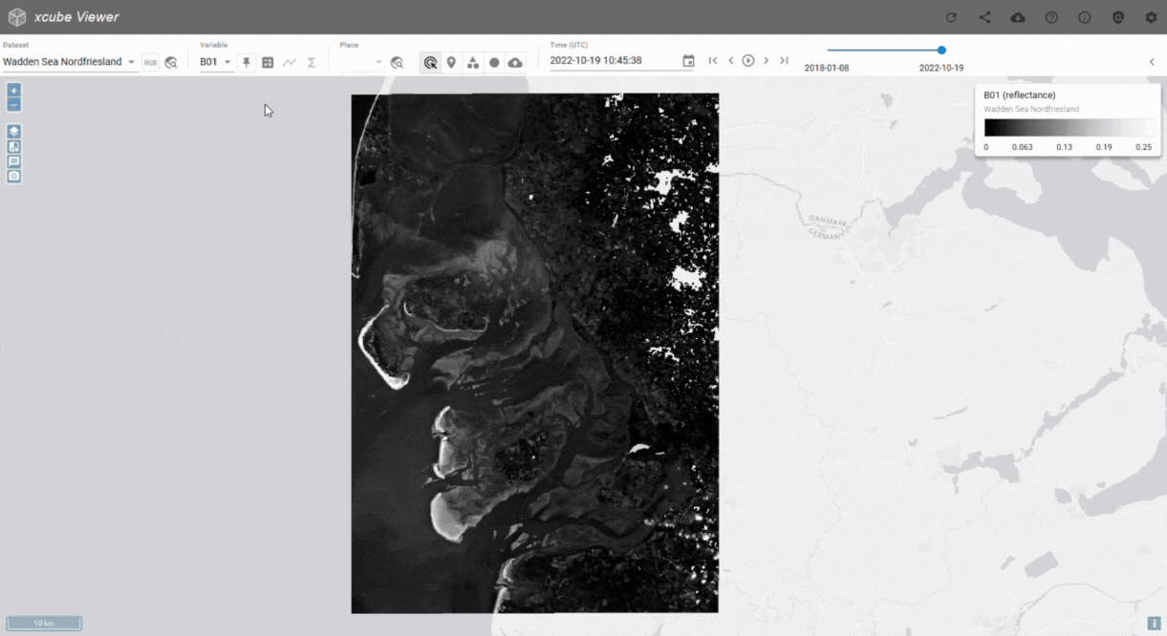This screenshot has width=1167, height=636.
Task: Open the calendar date picker
Action: point(688,61)
